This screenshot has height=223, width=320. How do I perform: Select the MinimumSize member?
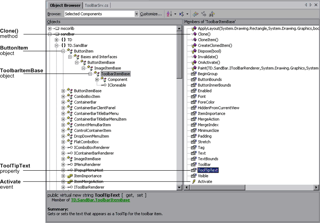click(208, 130)
